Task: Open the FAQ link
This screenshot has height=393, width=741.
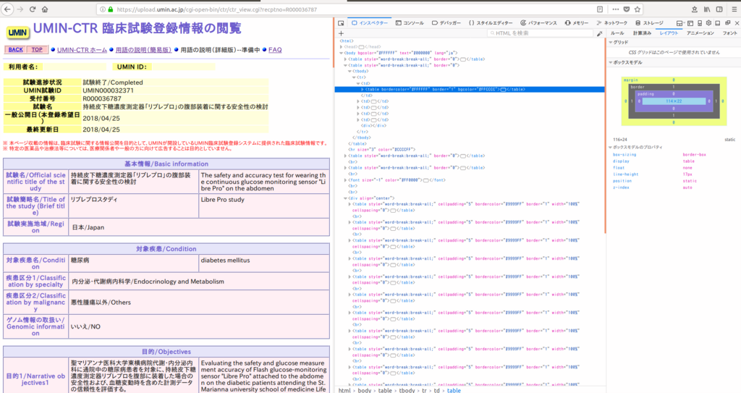Action: point(275,50)
